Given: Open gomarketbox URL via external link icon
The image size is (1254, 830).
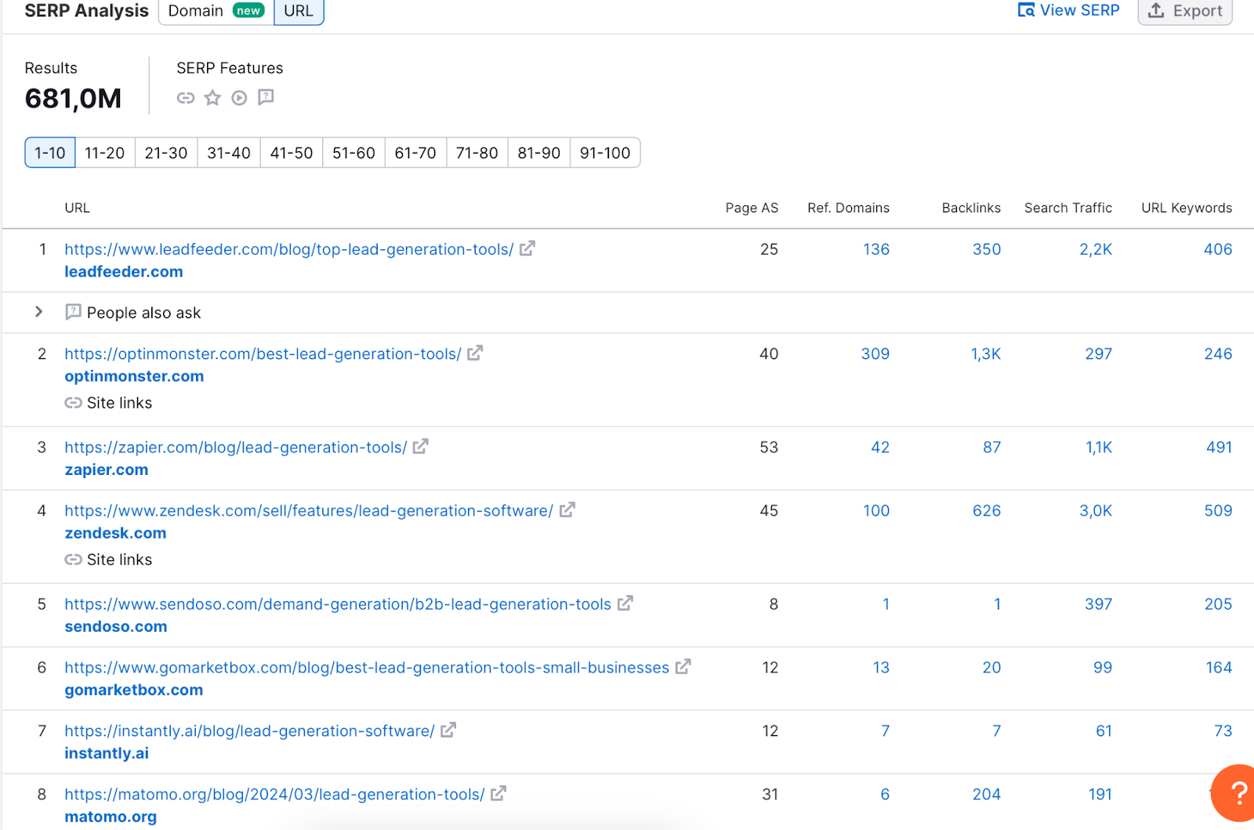Looking at the screenshot, I should click(x=683, y=667).
